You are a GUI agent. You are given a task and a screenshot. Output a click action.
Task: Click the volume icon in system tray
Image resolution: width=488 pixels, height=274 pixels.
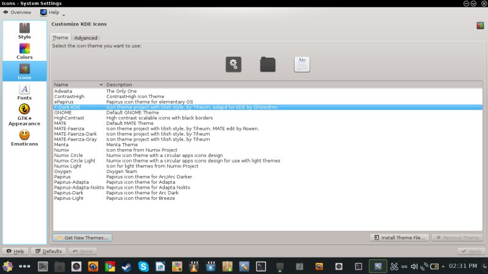[x=414, y=266]
